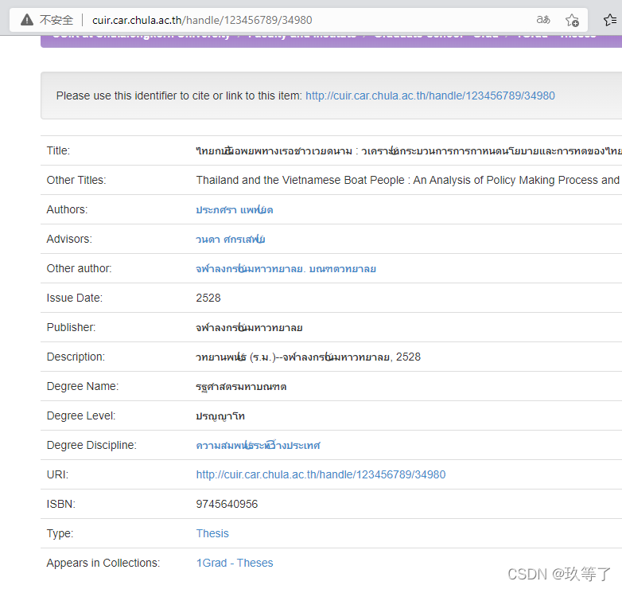Image resolution: width=622 pixels, height=589 pixels.
Task: Select the Description value text
Action: (x=308, y=357)
